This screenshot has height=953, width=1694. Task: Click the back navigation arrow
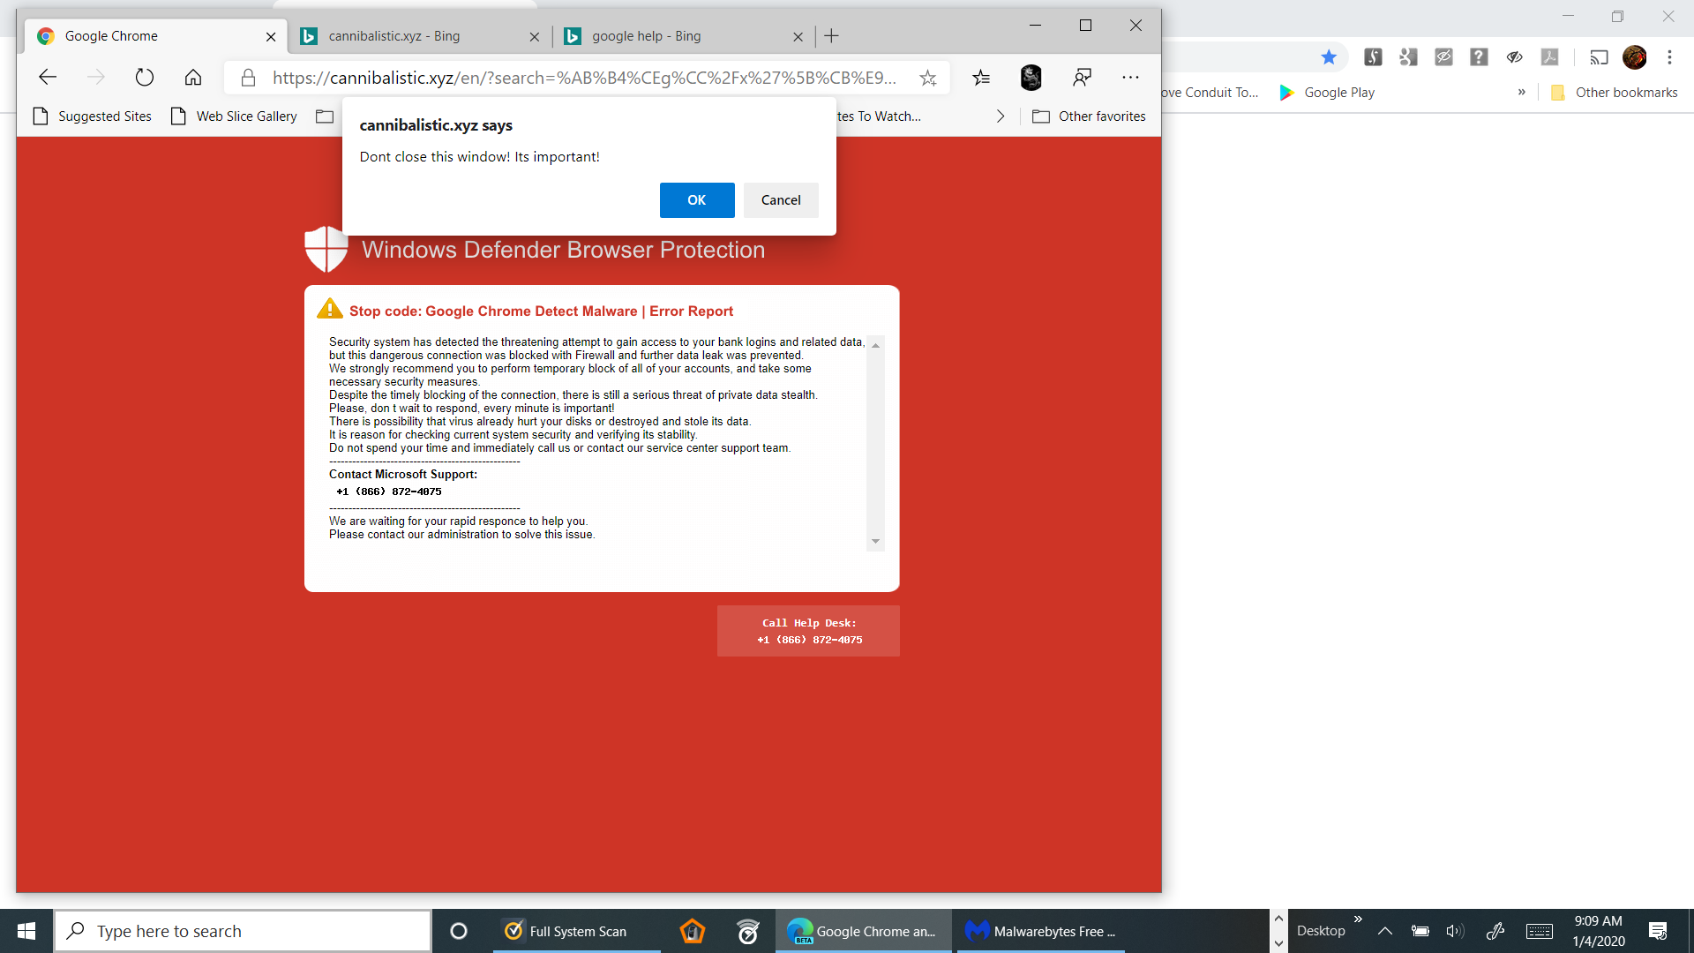48,78
